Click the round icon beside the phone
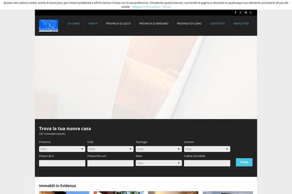This screenshot has height=194, width=292. click(x=246, y=13)
